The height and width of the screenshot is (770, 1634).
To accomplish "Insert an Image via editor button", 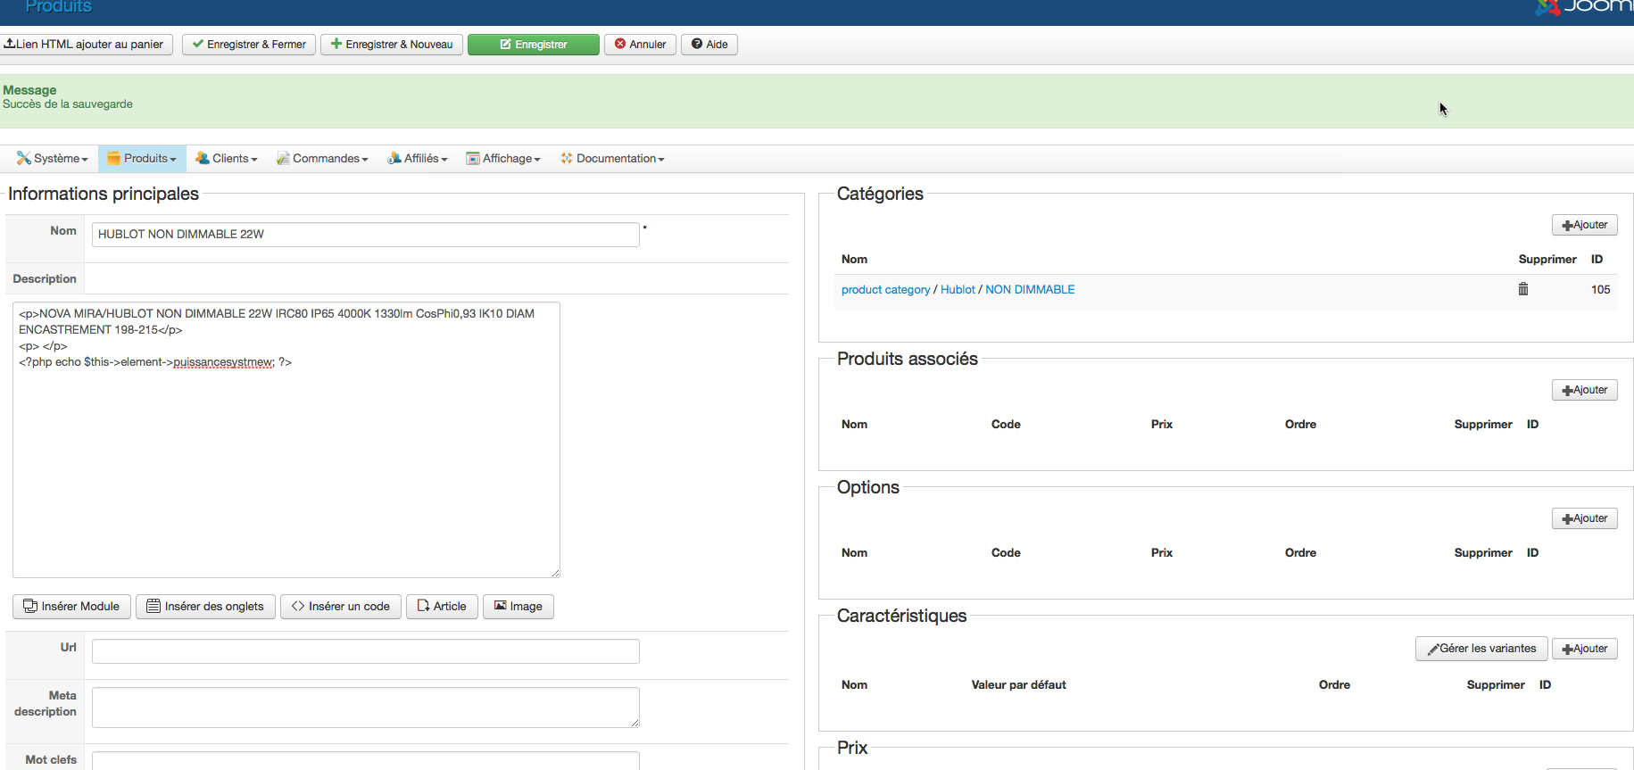I will pyautogui.click(x=518, y=607).
